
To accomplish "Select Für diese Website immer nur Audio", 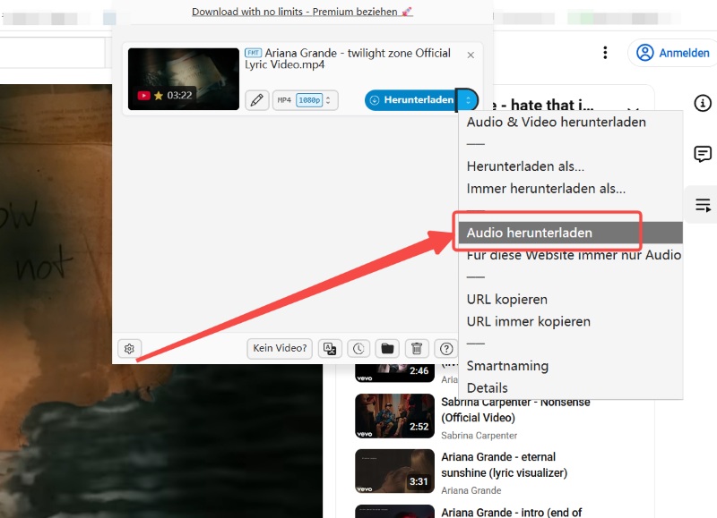I will 574,255.
